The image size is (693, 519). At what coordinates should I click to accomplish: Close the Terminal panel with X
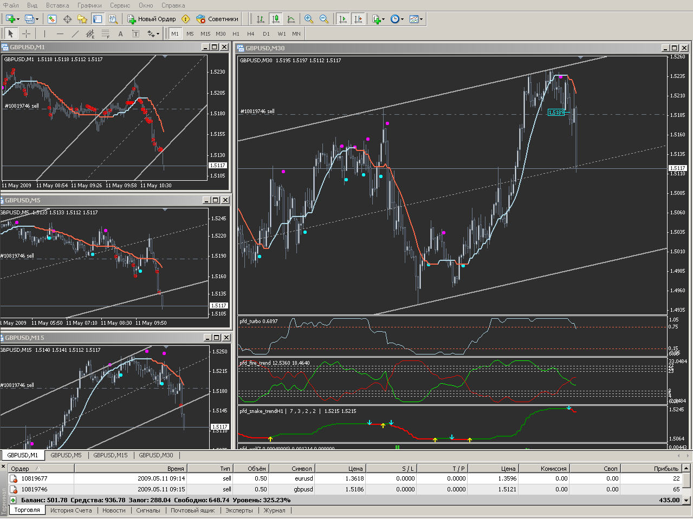(3, 466)
